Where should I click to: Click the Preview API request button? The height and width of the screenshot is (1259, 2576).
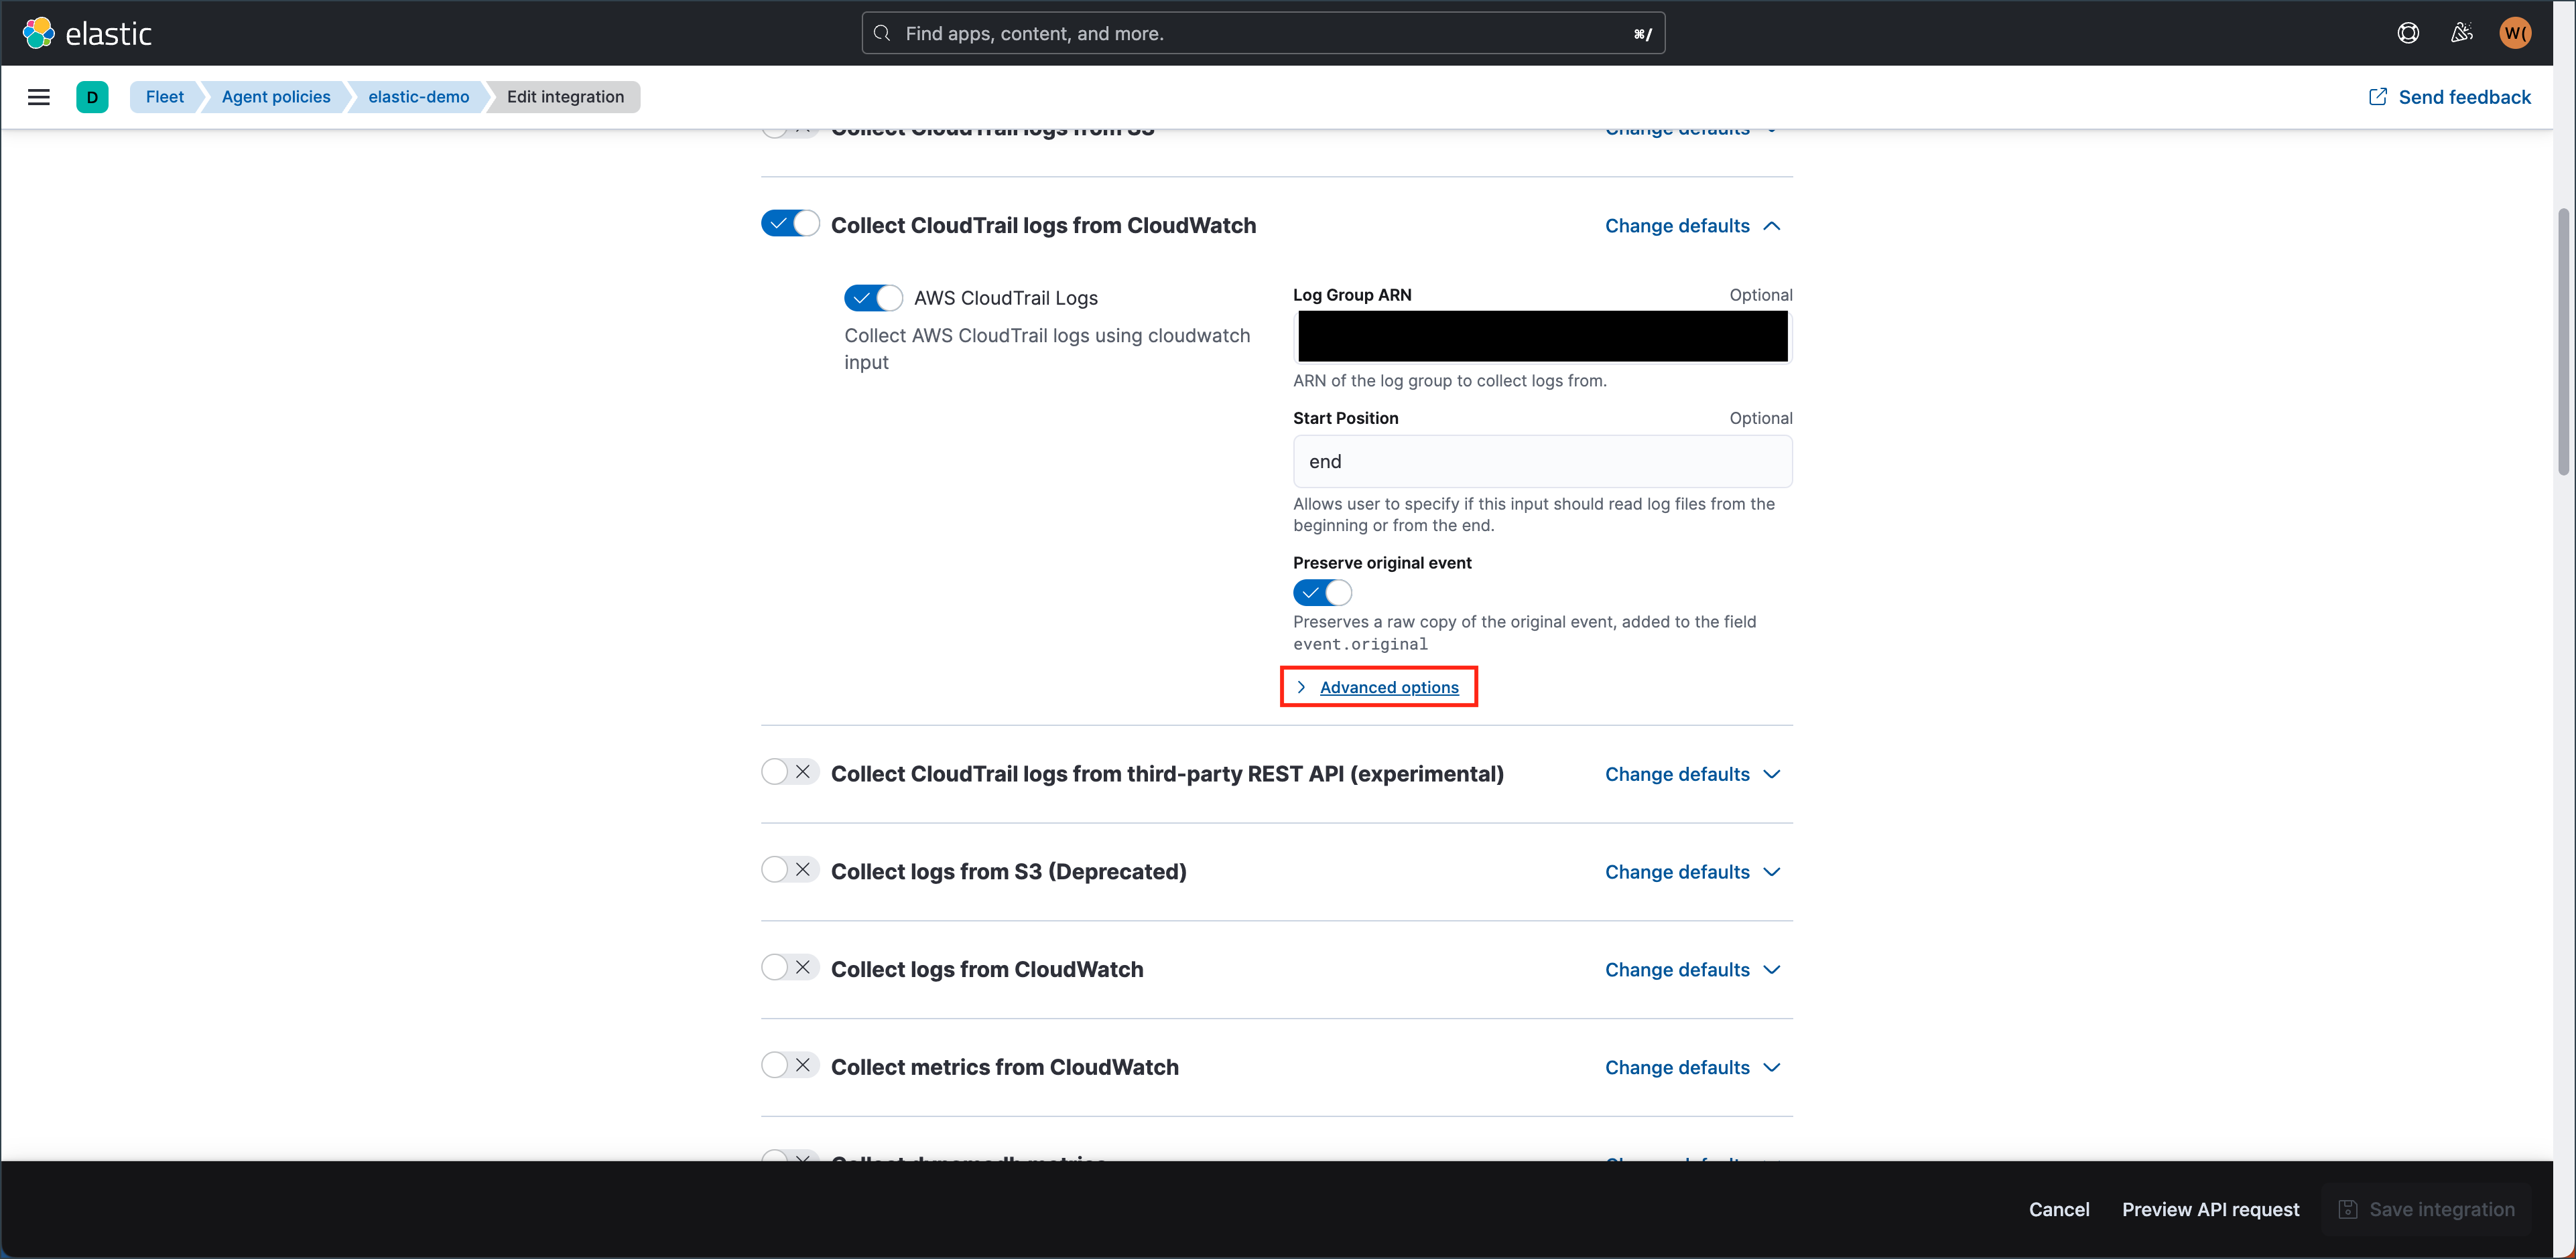pyautogui.click(x=2210, y=1209)
